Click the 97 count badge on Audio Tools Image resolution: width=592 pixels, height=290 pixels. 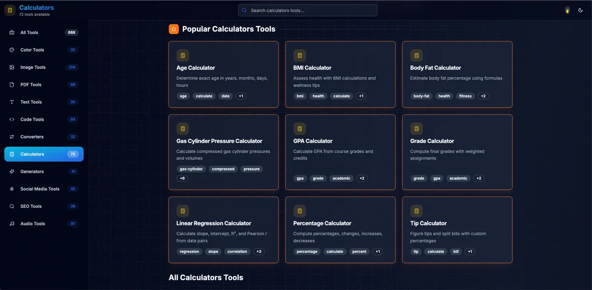pyautogui.click(x=73, y=224)
